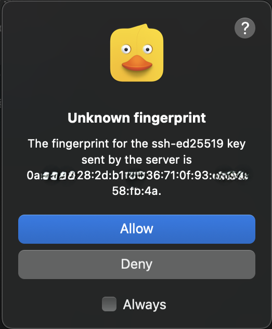The image size is (272, 329).
Task: Click the duck's left eye
Action: coord(126,49)
